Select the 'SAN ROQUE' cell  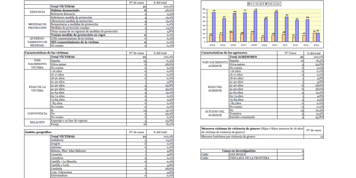253,154
